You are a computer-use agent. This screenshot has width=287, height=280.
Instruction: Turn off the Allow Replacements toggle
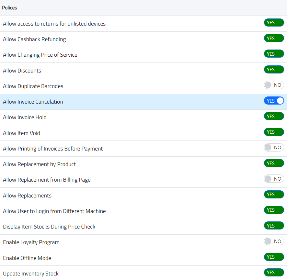pos(274,195)
